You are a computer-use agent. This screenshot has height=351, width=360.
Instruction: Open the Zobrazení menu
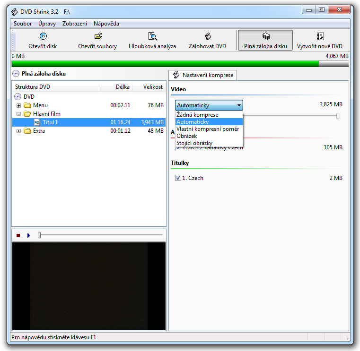point(75,24)
